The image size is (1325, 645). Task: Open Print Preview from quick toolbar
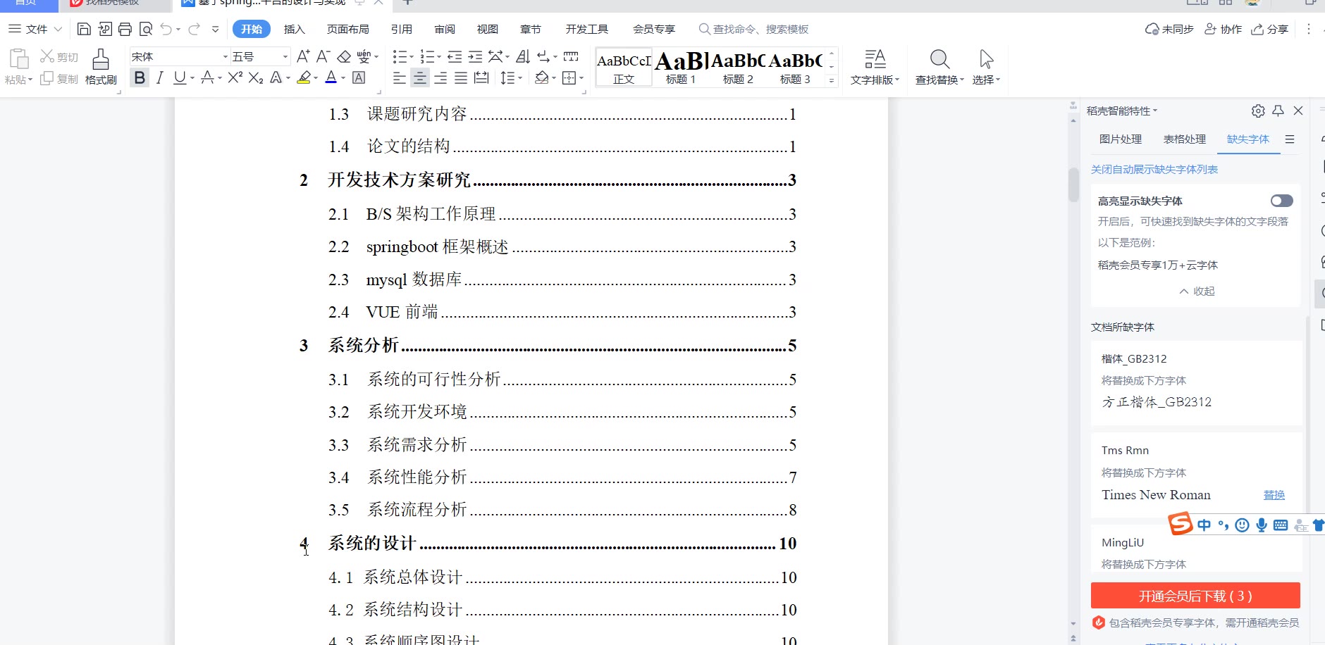pyautogui.click(x=145, y=29)
